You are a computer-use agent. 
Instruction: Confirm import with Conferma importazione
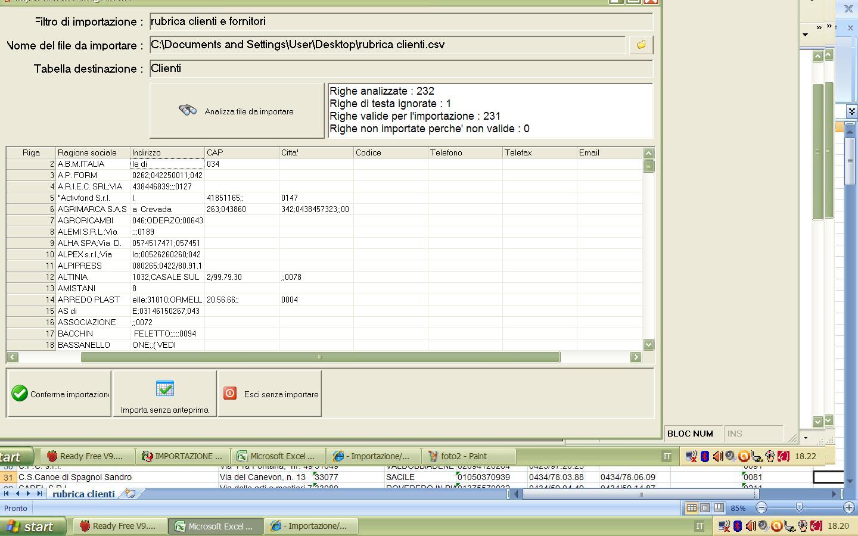point(59,394)
